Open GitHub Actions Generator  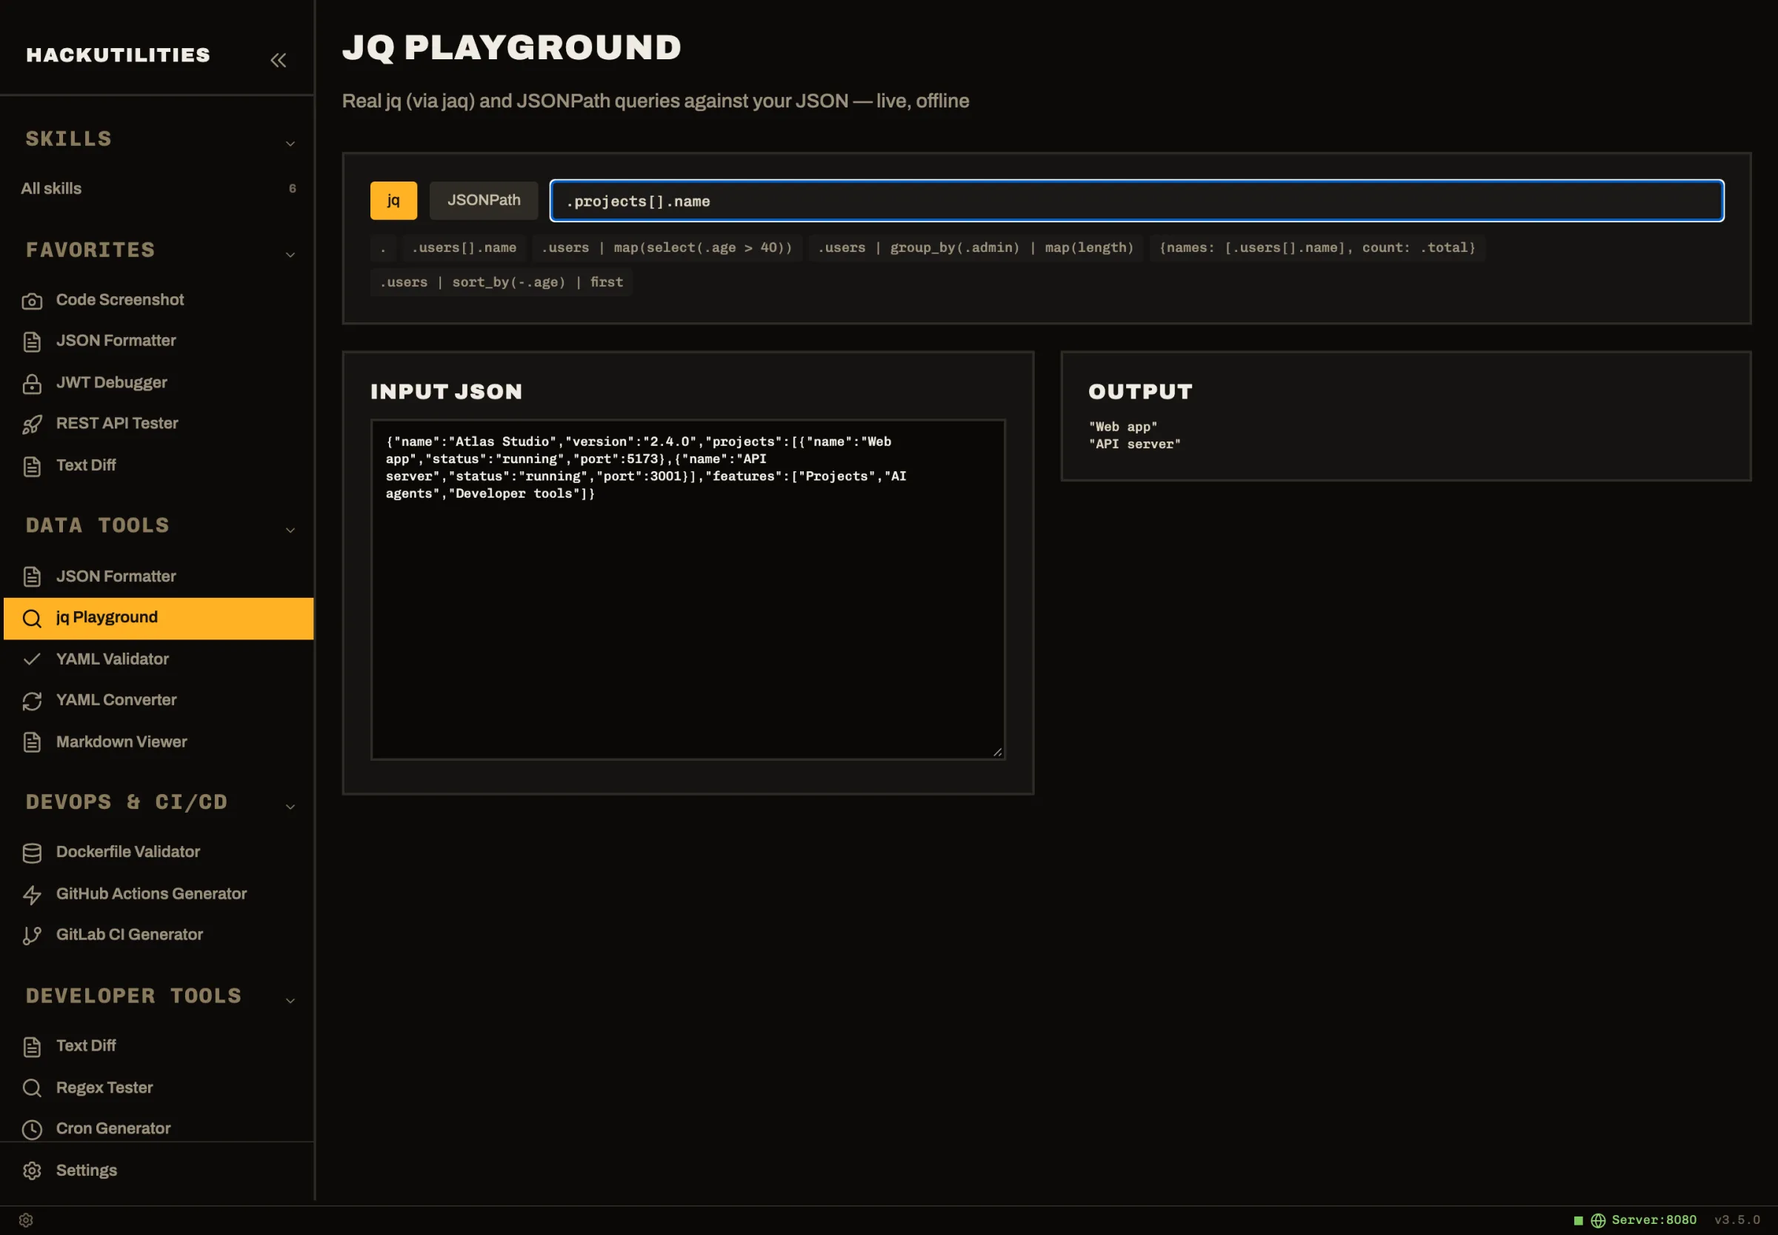tap(158, 893)
